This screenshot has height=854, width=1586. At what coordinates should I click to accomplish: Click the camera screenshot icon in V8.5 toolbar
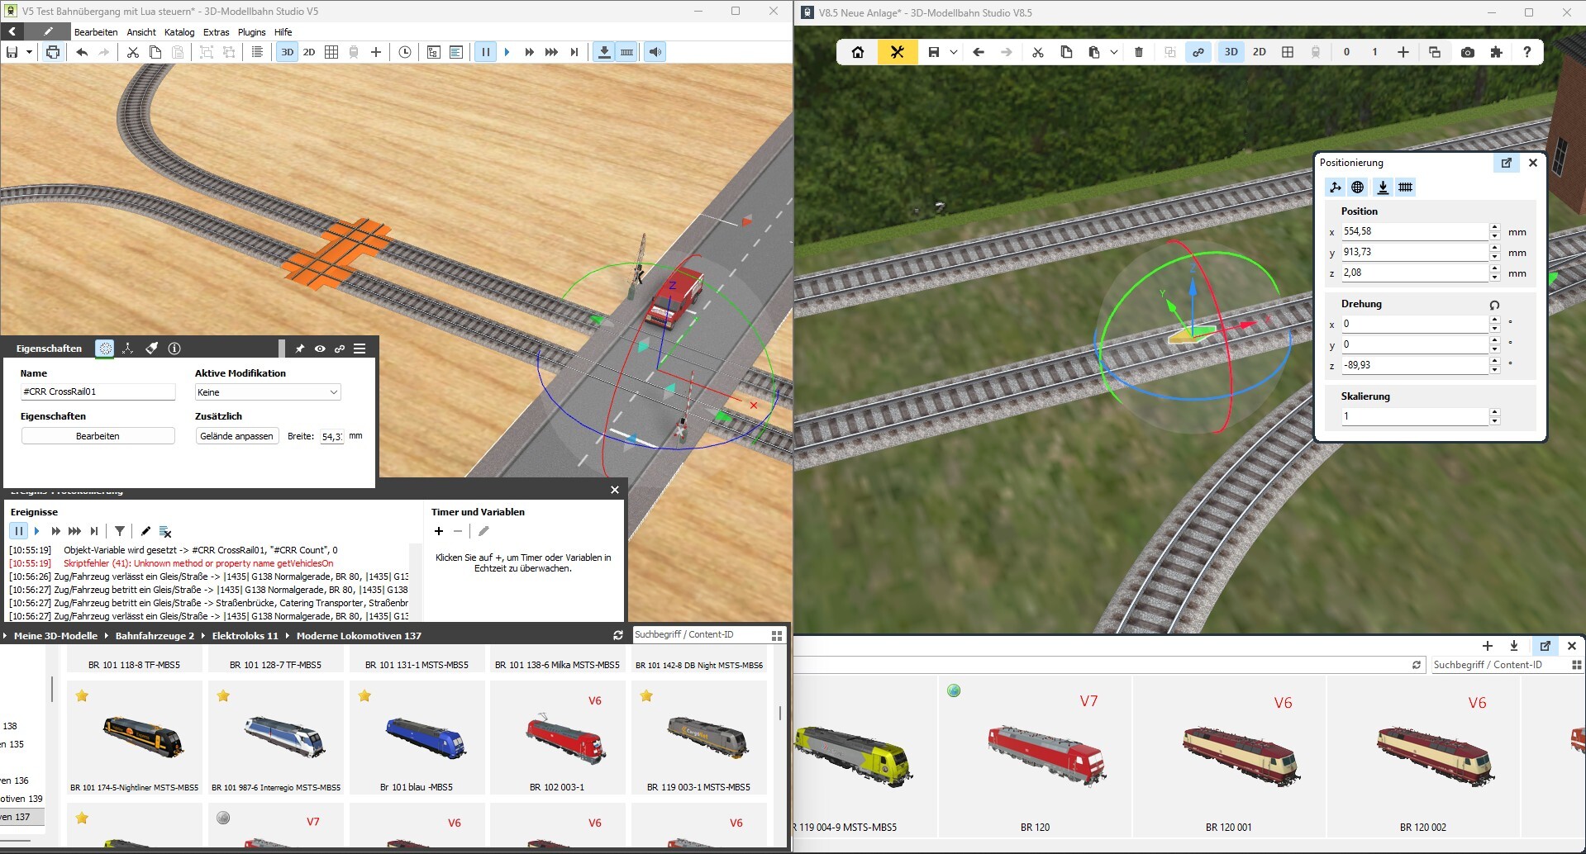1467,52
